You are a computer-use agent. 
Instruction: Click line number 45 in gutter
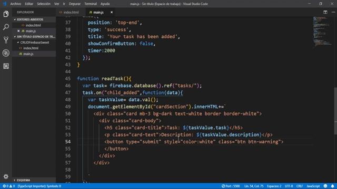tap(68, 78)
